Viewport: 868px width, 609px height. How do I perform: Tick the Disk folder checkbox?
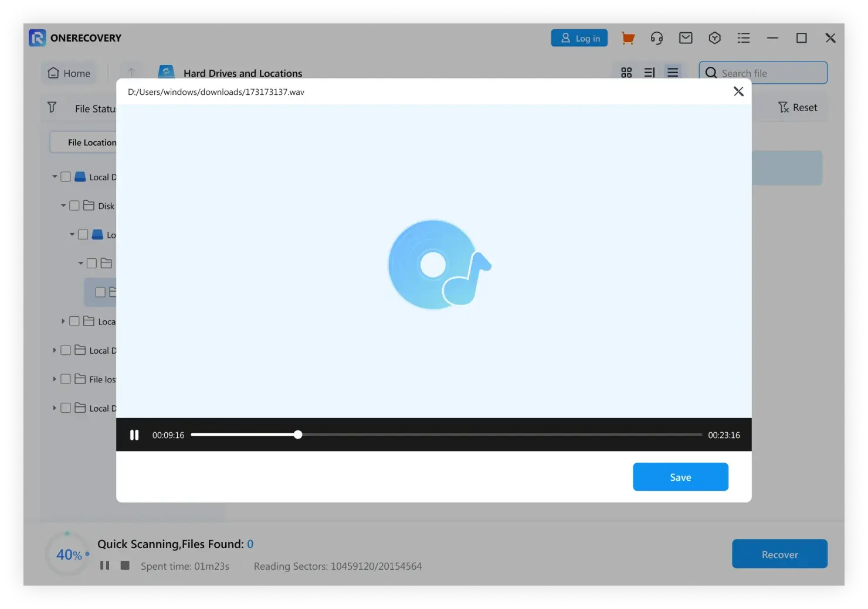tap(74, 206)
